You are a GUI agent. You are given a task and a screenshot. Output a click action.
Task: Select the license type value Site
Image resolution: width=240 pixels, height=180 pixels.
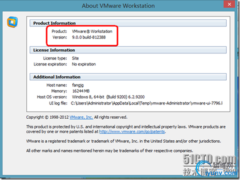75,58
